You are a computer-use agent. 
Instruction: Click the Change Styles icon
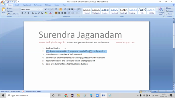click(x=161, y=11)
